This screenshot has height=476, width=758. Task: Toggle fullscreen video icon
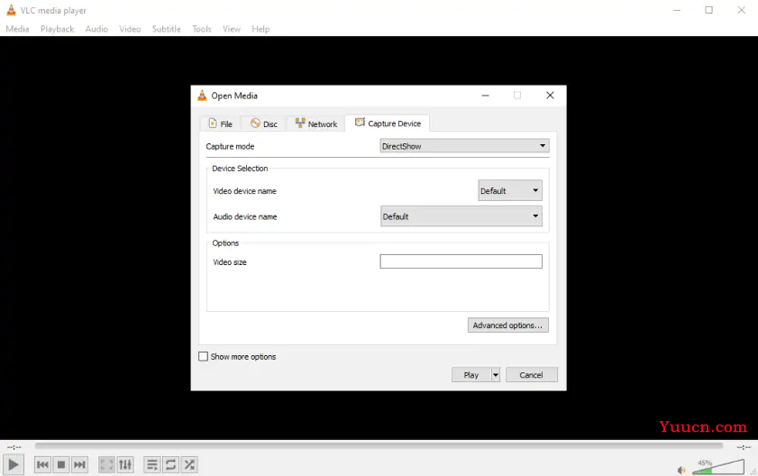[x=106, y=465]
